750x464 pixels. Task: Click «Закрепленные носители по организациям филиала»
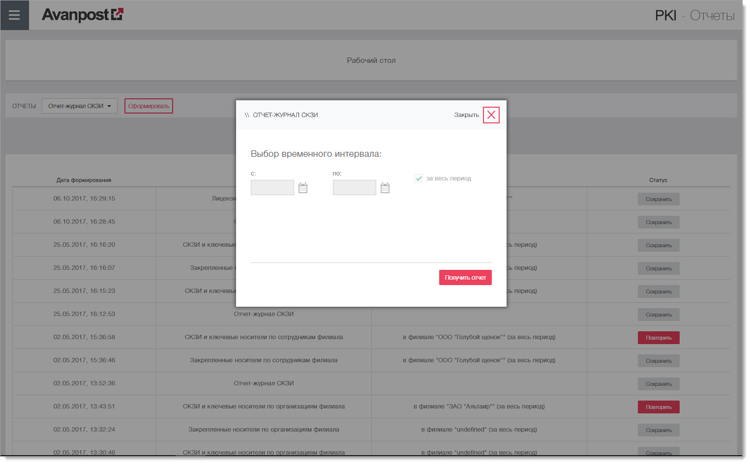click(x=264, y=430)
